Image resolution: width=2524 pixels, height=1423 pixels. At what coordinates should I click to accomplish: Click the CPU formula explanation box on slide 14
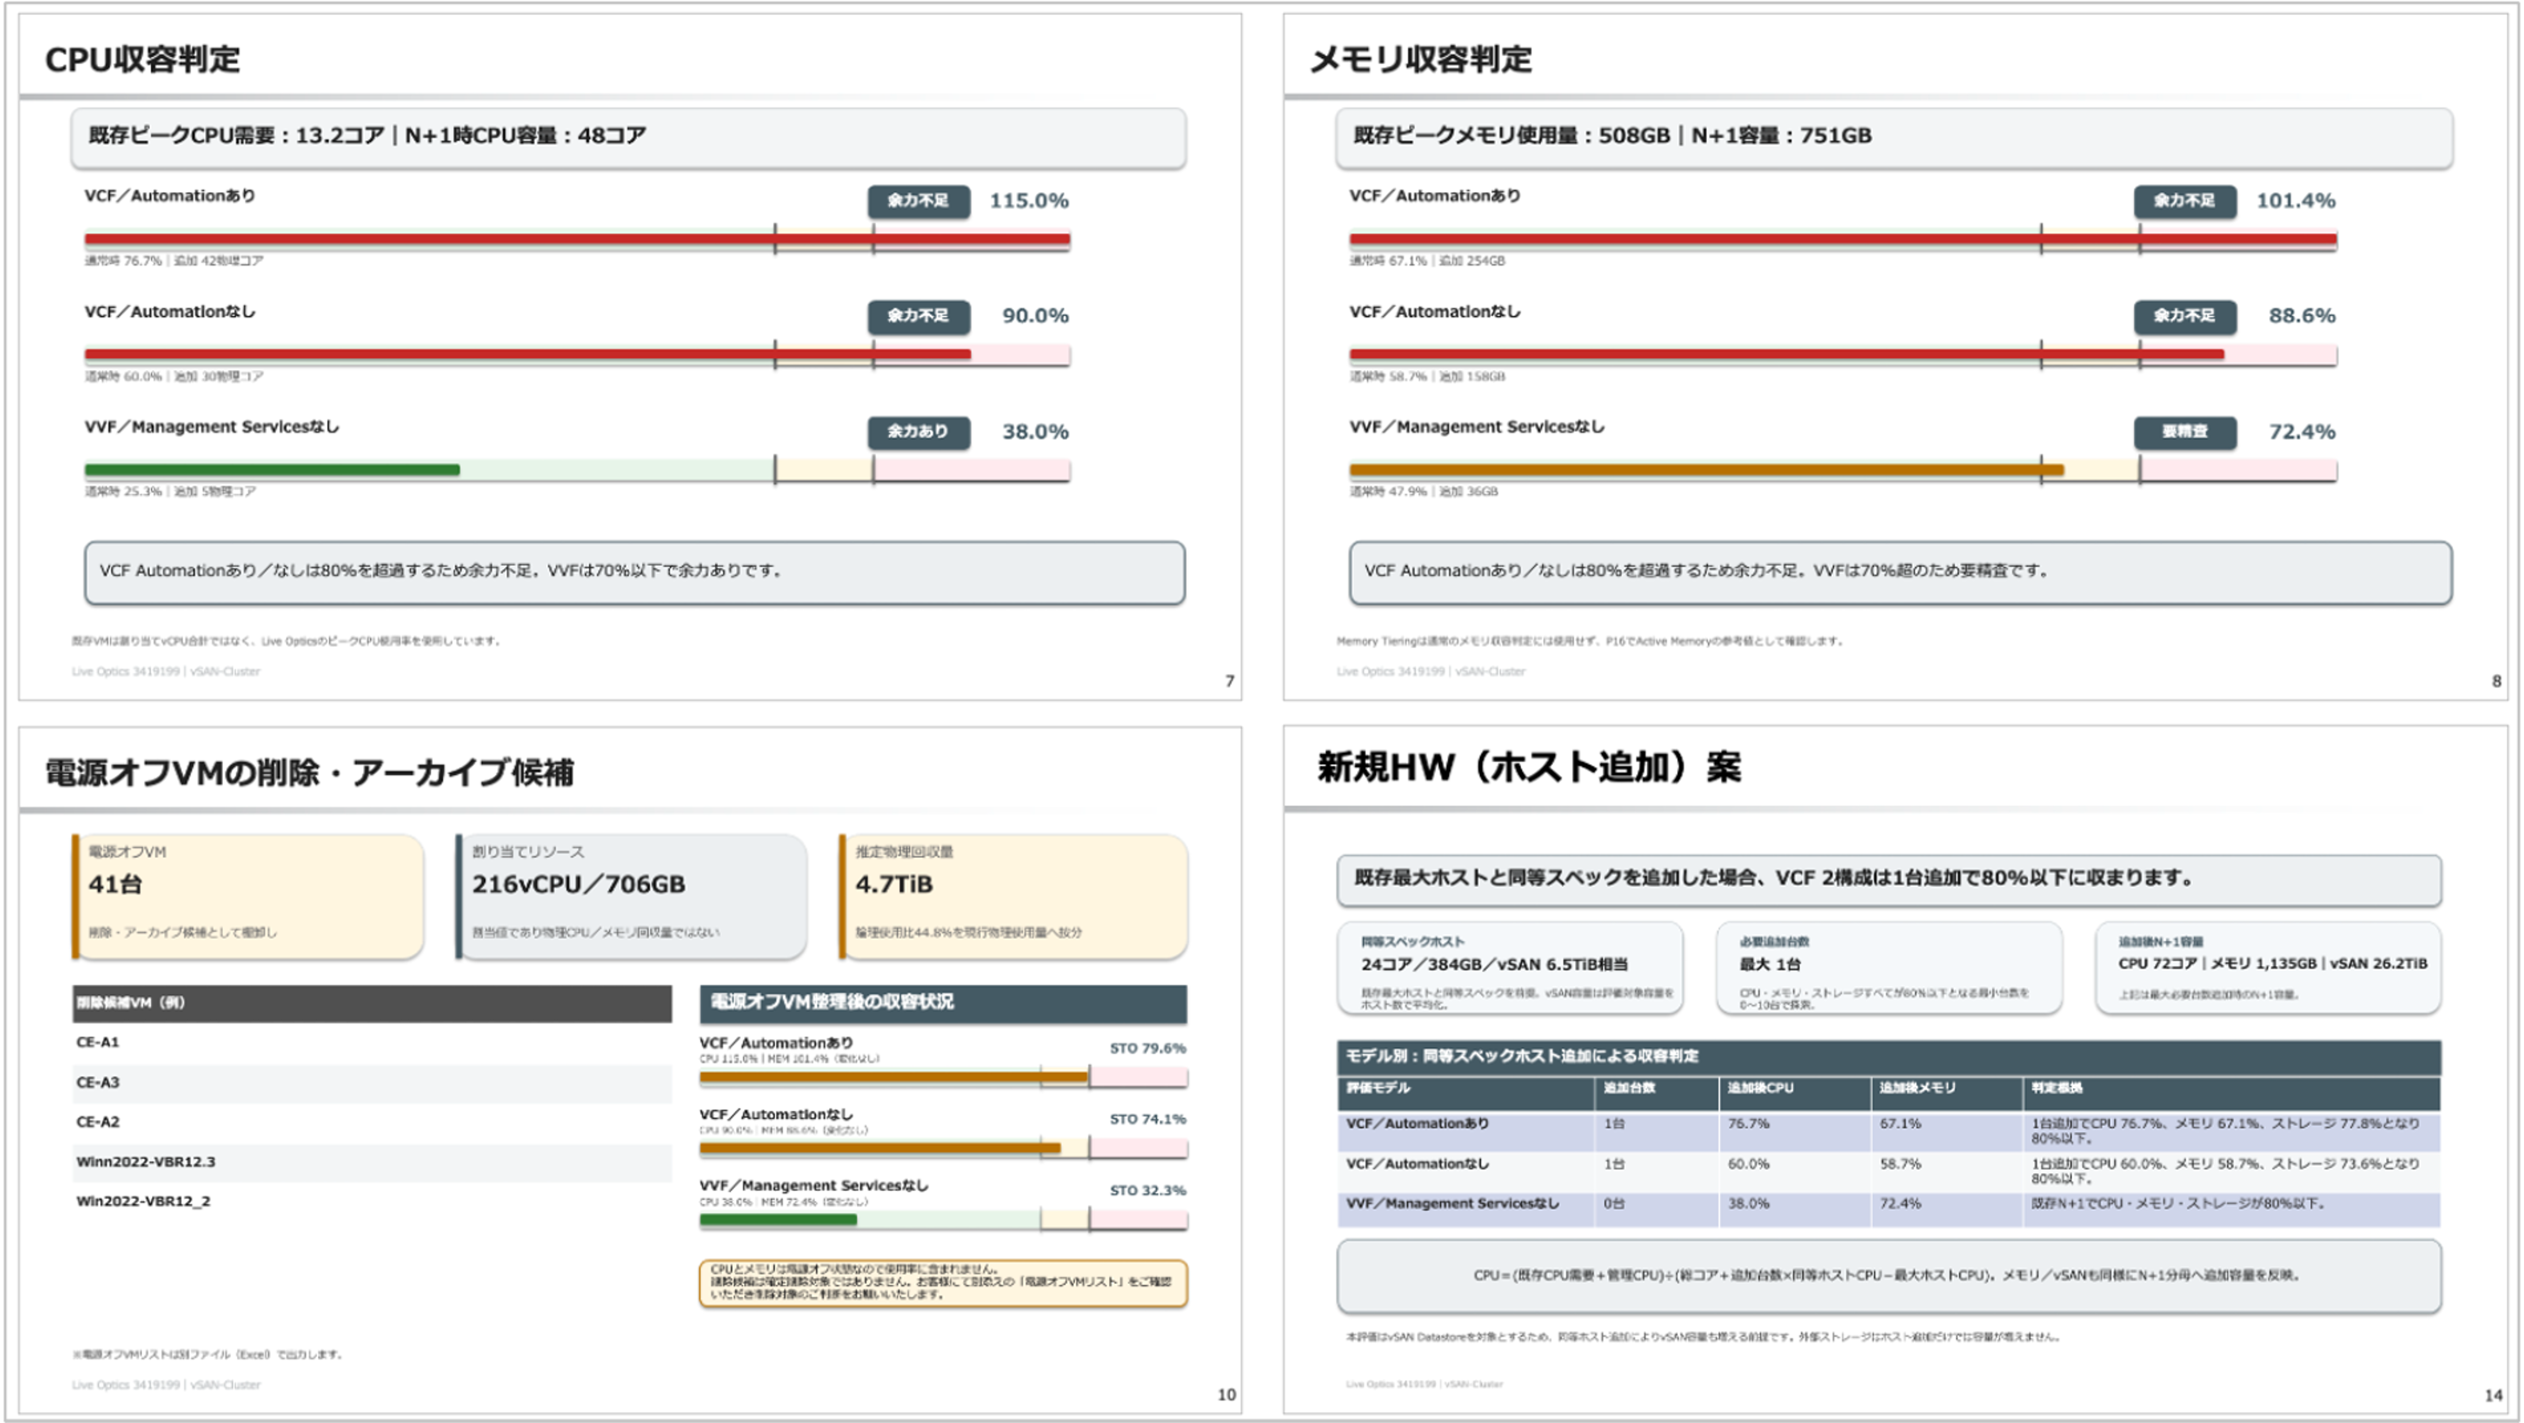(1888, 1276)
